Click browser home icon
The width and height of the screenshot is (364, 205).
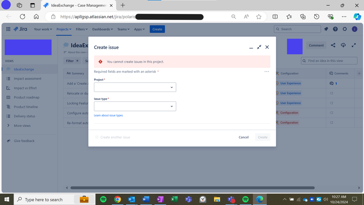36,17
